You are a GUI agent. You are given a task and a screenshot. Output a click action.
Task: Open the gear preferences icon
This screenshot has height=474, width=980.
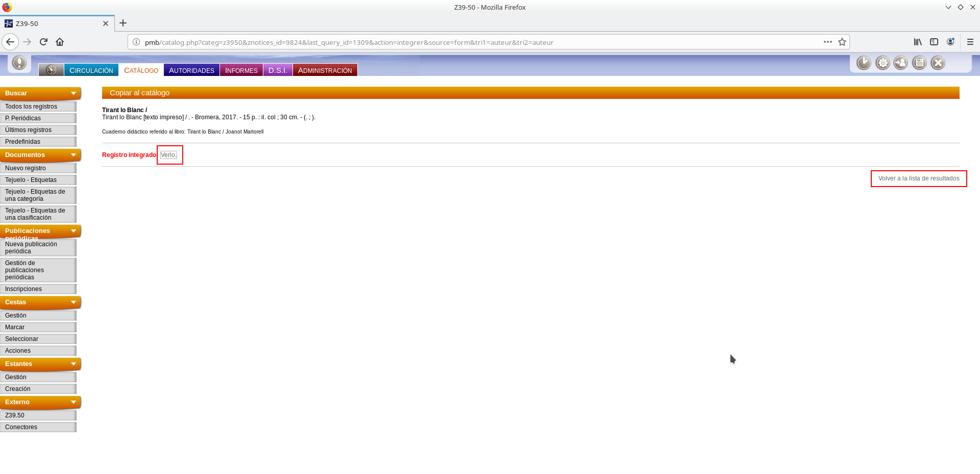(x=883, y=63)
